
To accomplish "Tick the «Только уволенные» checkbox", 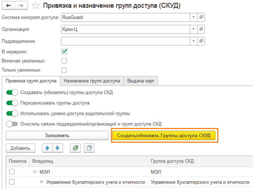I will [x=64, y=70].
